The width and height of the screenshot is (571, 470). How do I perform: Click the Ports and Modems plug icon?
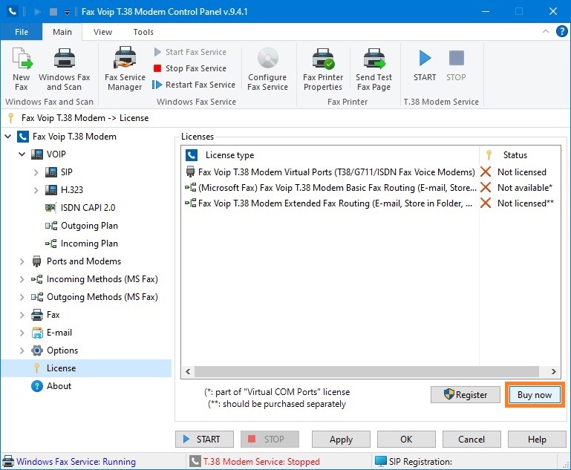pos(37,261)
